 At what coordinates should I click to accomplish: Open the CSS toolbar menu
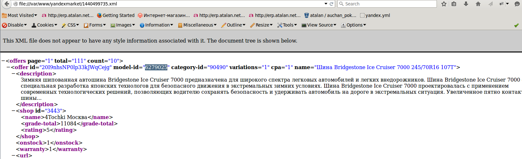[x=70, y=25]
